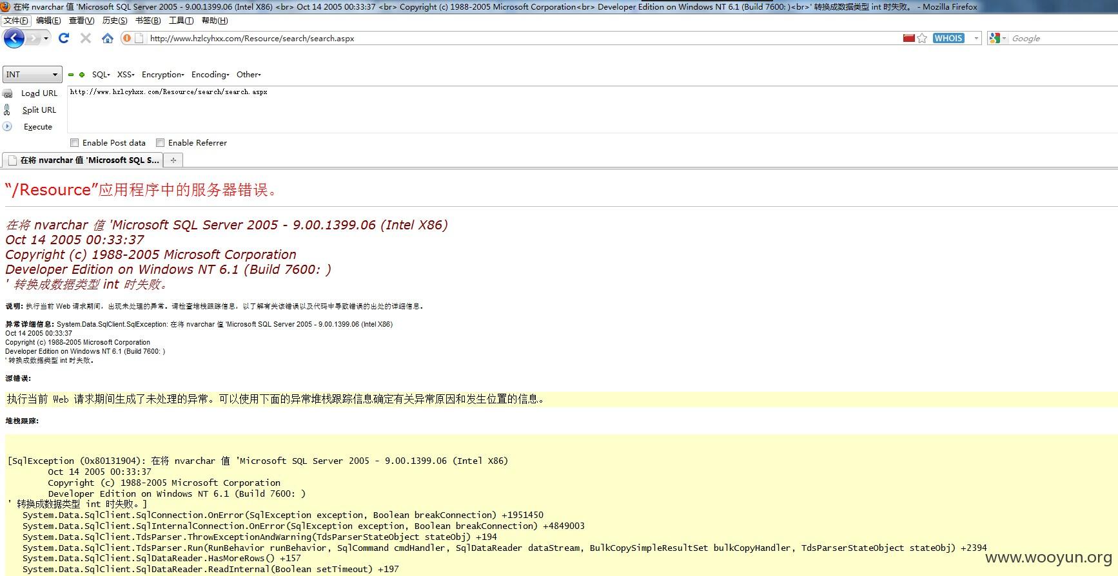
Task: Click the page icon beside the URL
Action: pyautogui.click(x=138, y=38)
